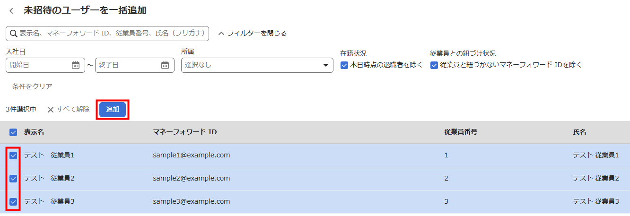Focus the user search text field
The width and height of the screenshot is (630, 216).
click(114, 34)
